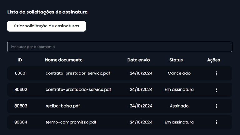The image size is (240, 135).
Task: Click Em assinatura status of row 80604
Action: (x=179, y=122)
